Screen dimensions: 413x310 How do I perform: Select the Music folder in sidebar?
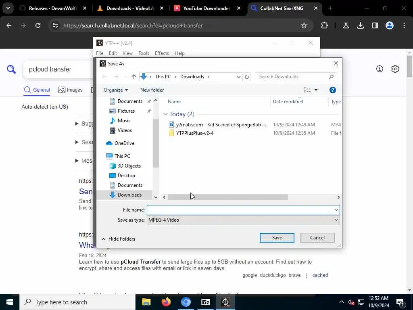click(124, 120)
